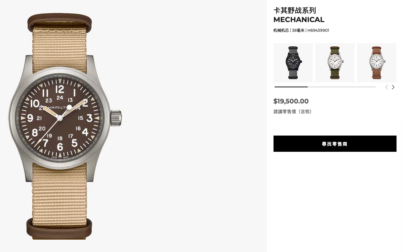The height and width of the screenshot is (252, 403).
Task: Click the light grey carousel scrollbar track
Action: [342, 87]
